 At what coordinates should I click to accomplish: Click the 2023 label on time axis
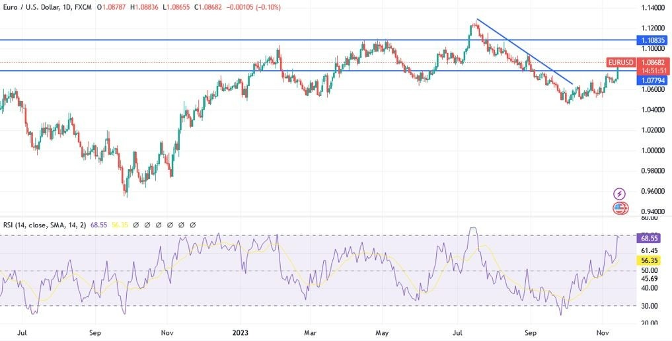[240, 332]
